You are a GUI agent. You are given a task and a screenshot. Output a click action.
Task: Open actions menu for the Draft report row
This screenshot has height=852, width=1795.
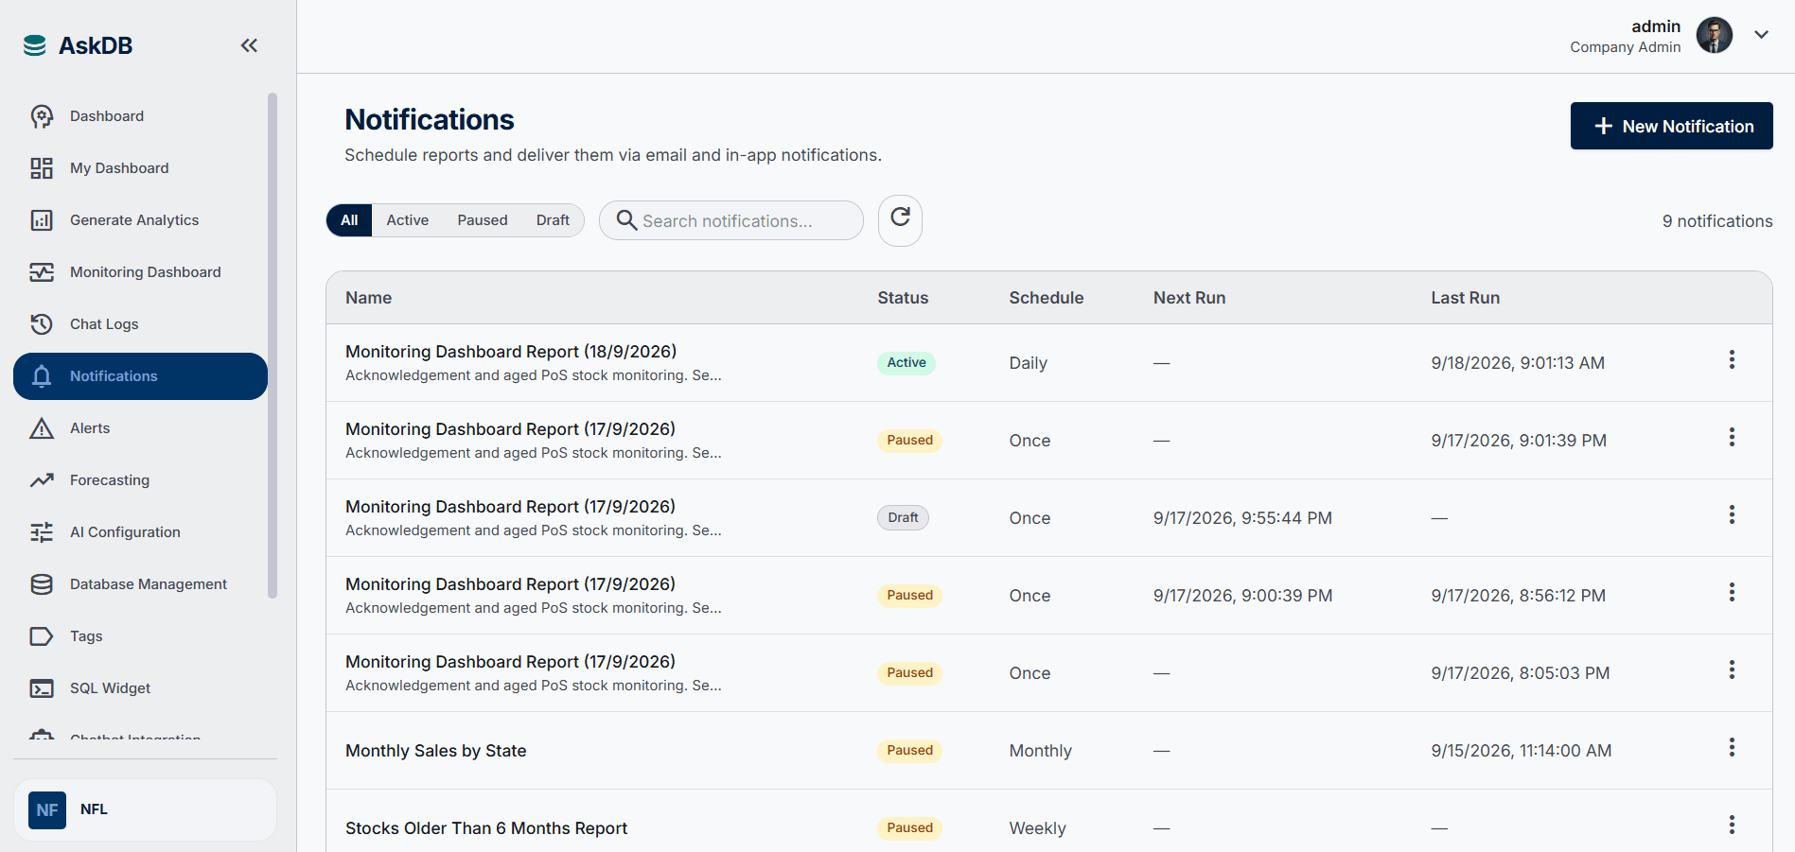pos(1732,514)
